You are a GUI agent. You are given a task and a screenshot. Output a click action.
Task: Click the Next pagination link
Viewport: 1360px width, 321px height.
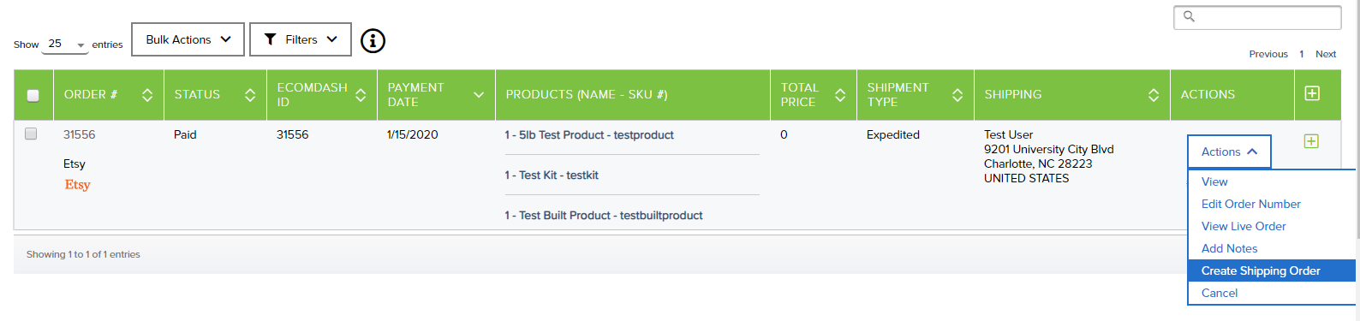(x=1326, y=54)
